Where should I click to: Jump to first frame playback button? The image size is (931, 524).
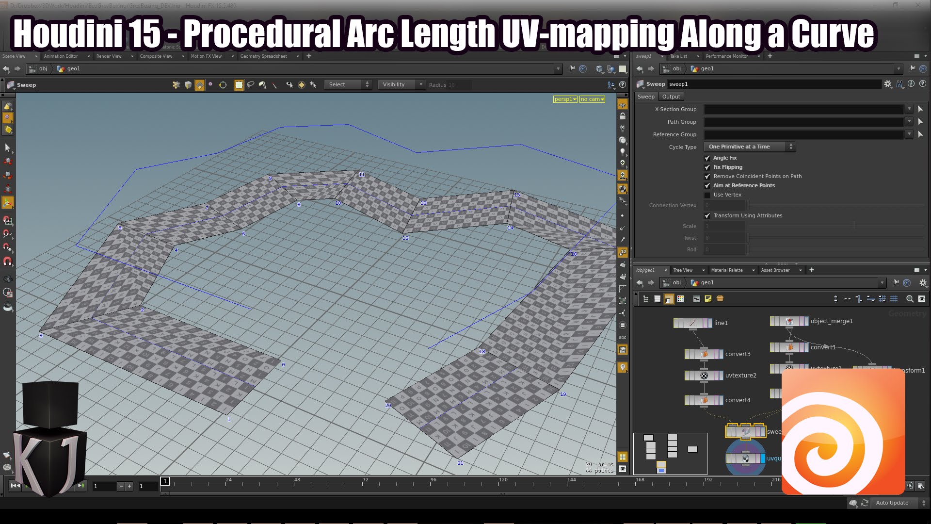click(15, 486)
